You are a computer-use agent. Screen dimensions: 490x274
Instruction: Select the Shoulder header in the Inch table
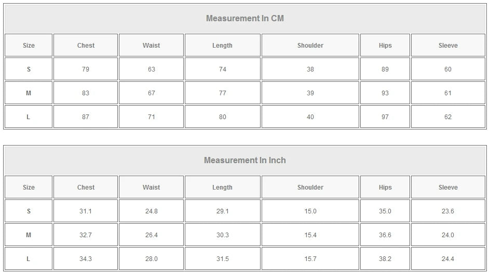coord(310,188)
